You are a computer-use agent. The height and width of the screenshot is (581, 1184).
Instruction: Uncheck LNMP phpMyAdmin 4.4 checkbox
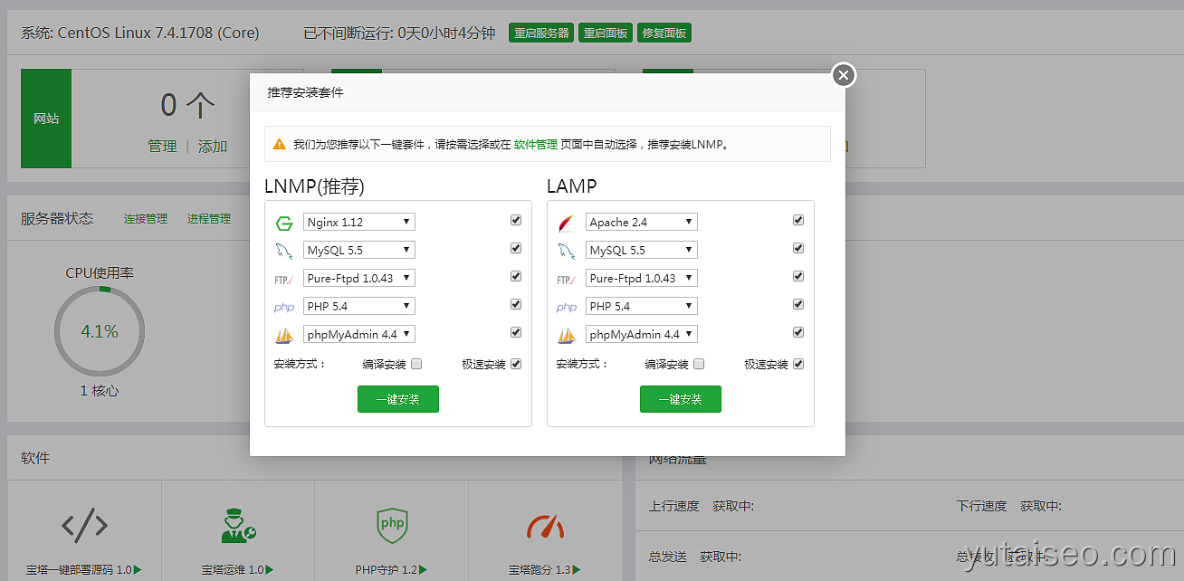516,332
